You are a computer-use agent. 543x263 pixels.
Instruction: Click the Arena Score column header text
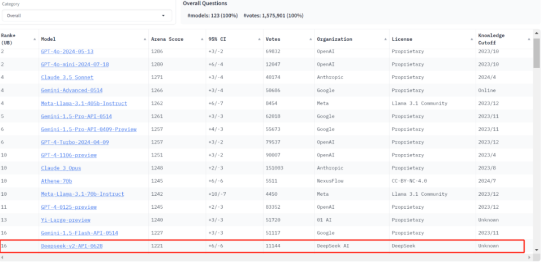[x=167, y=39]
